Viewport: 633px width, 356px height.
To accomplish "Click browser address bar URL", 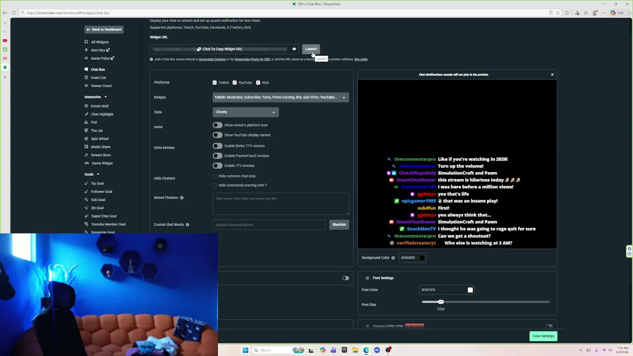I will [68, 13].
